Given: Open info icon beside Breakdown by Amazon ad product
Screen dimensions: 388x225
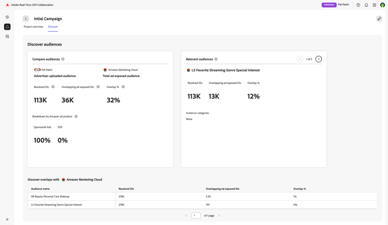Looking at the screenshot, I should pos(76,116).
